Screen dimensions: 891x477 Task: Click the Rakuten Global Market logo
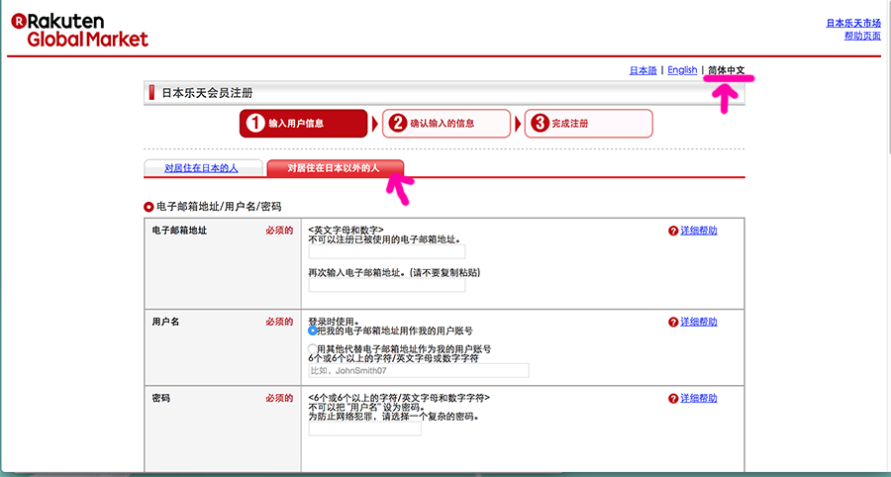(x=79, y=29)
